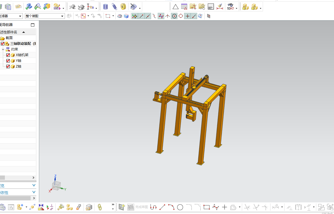Toggle the point on curve snap button
This screenshot has height=214, width=334.
coord(194,16)
